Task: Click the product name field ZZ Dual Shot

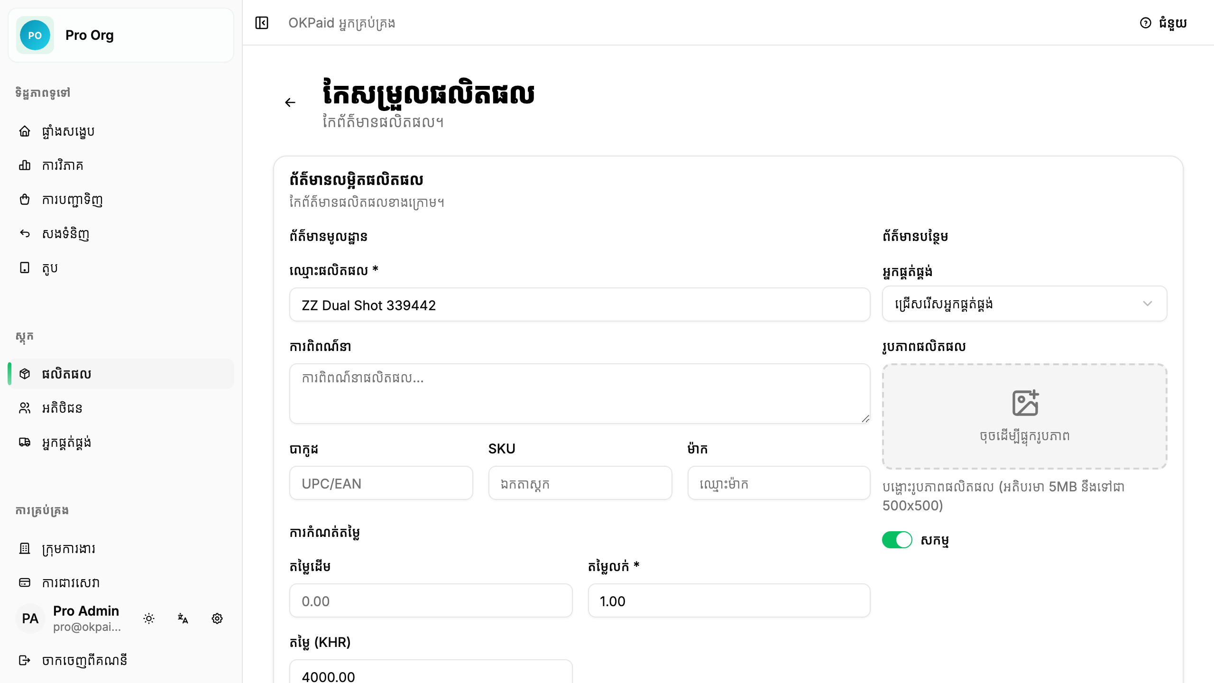Action: pos(579,305)
